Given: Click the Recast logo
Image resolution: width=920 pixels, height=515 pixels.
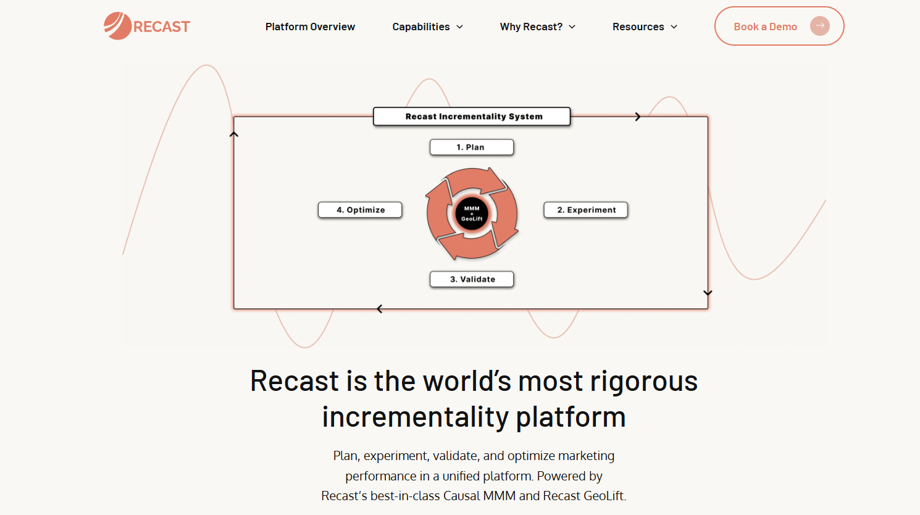Looking at the screenshot, I should pos(147,26).
